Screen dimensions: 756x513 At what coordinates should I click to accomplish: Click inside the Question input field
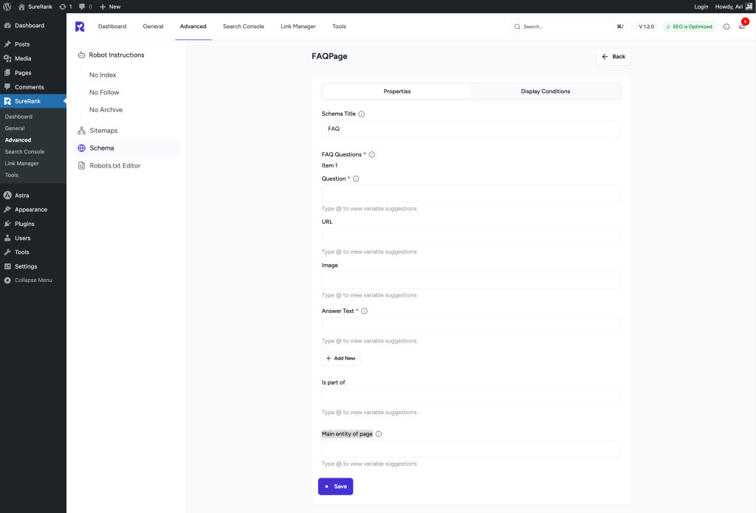click(x=470, y=193)
